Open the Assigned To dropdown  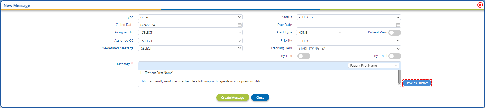tap(190, 32)
